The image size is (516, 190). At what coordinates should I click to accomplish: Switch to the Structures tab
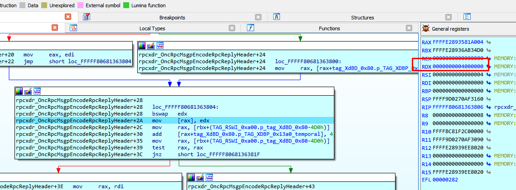tap(362, 17)
